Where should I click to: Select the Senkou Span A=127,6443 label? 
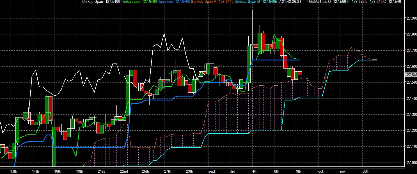[x=212, y=2]
